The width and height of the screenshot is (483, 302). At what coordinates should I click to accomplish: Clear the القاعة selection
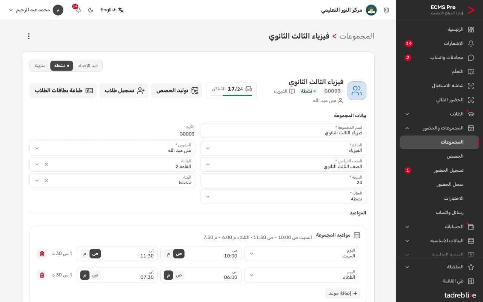click(46, 165)
